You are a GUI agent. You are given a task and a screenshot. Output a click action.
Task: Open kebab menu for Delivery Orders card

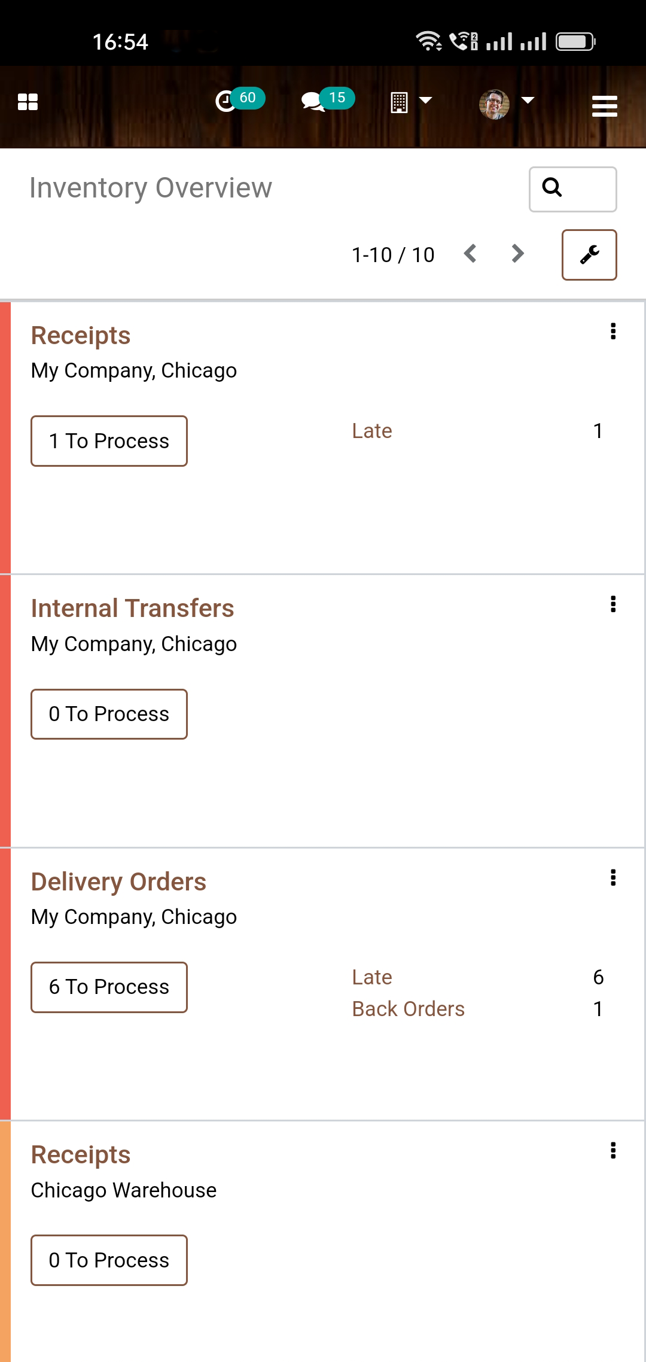pyautogui.click(x=613, y=877)
